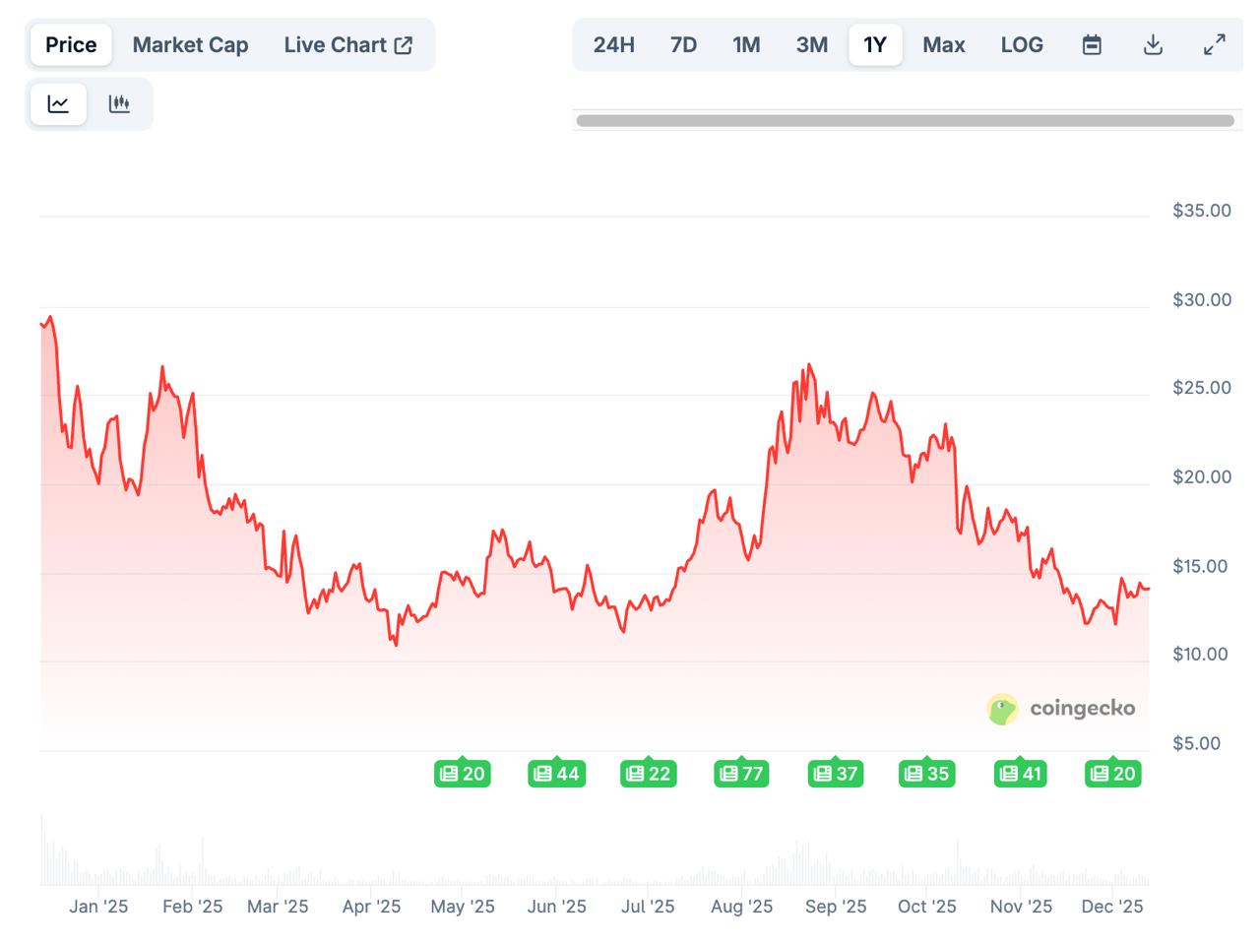
Task: Enable the 1Y time range
Action: tap(875, 44)
